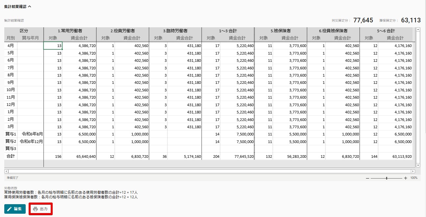Select the 2.役員労働者 column header
Image resolution: width=426 pixels, height=217 pixels.
(122, 31)
